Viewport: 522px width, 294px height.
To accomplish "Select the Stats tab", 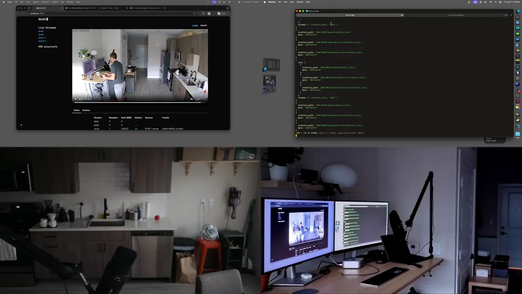I will [x=77, y=110].
